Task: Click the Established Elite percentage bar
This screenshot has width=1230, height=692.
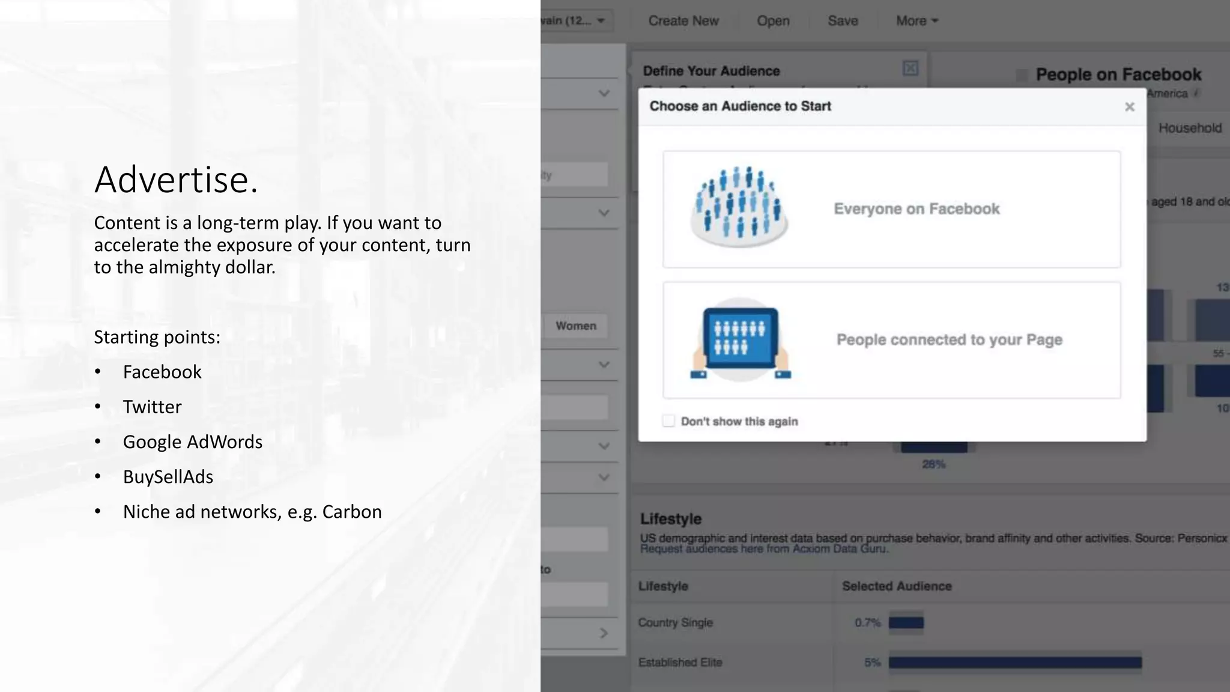Action: pyautogui.click(x=1014, y=663)
